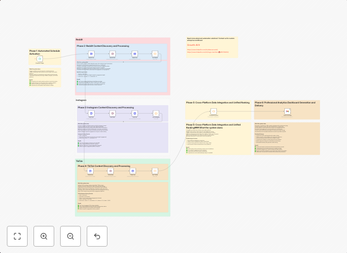Open the last code node in Instagram phase
The width and height of the screenshot is (347, 253).
coord(156,114)
